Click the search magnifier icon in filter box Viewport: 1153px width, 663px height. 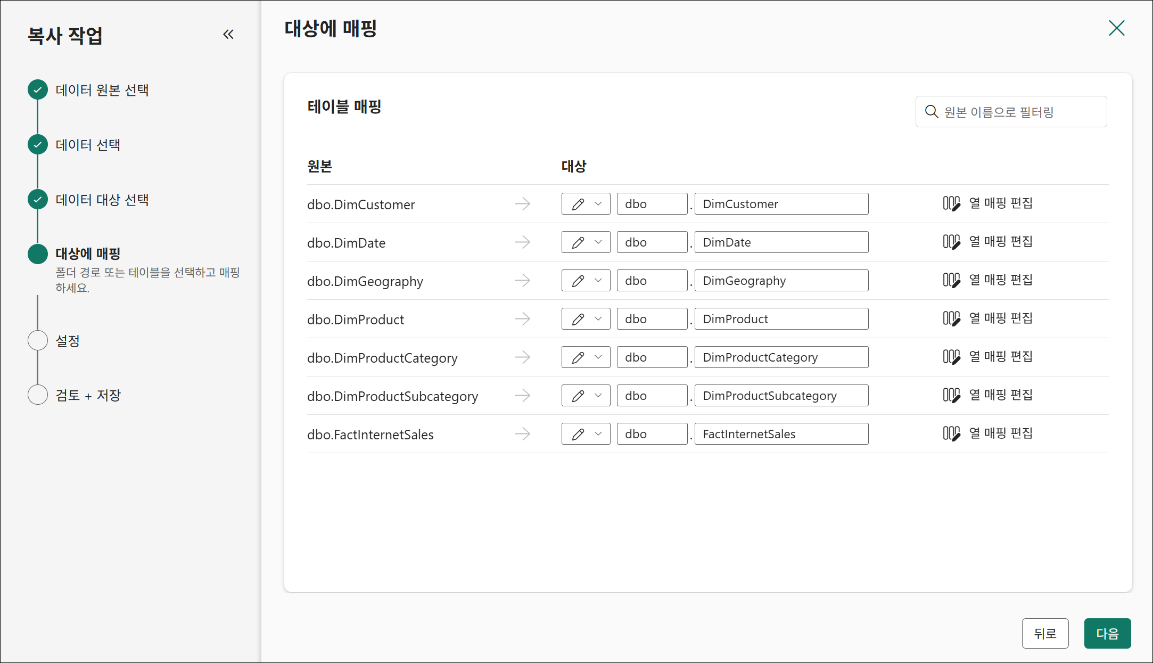(x=931, y=112)
